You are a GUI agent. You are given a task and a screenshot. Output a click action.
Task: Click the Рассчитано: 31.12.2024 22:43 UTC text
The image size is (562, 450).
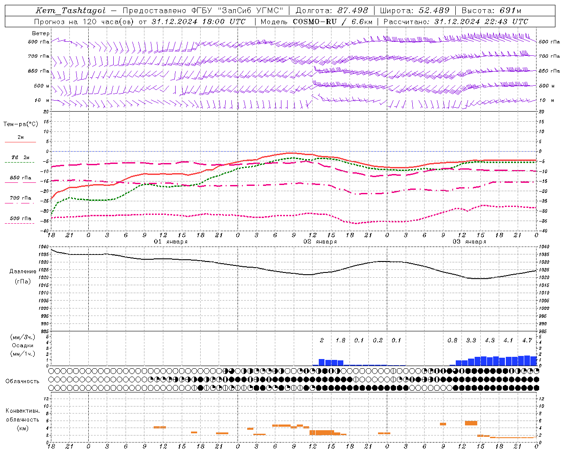click(x=456, y=22)
